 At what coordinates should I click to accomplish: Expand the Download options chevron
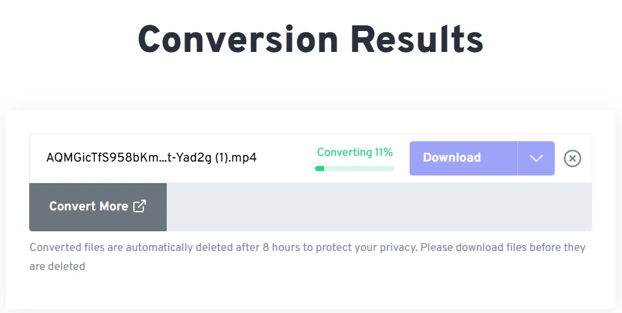(x=536, y=158)
